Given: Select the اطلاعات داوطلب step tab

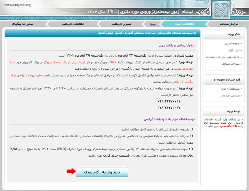Looking at the screenshot, I should pos(73,24).
